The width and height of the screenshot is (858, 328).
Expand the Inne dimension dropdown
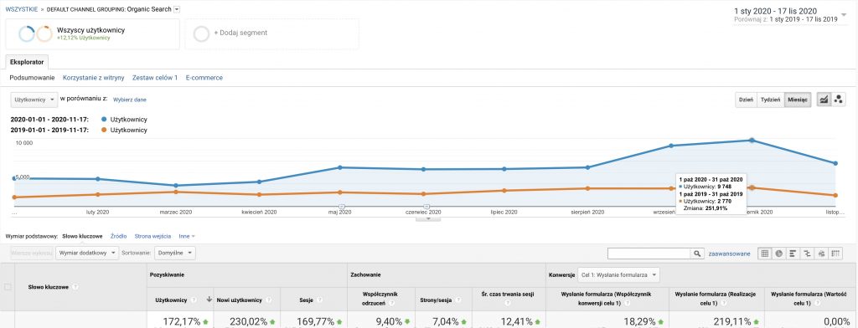pos(187,237)
